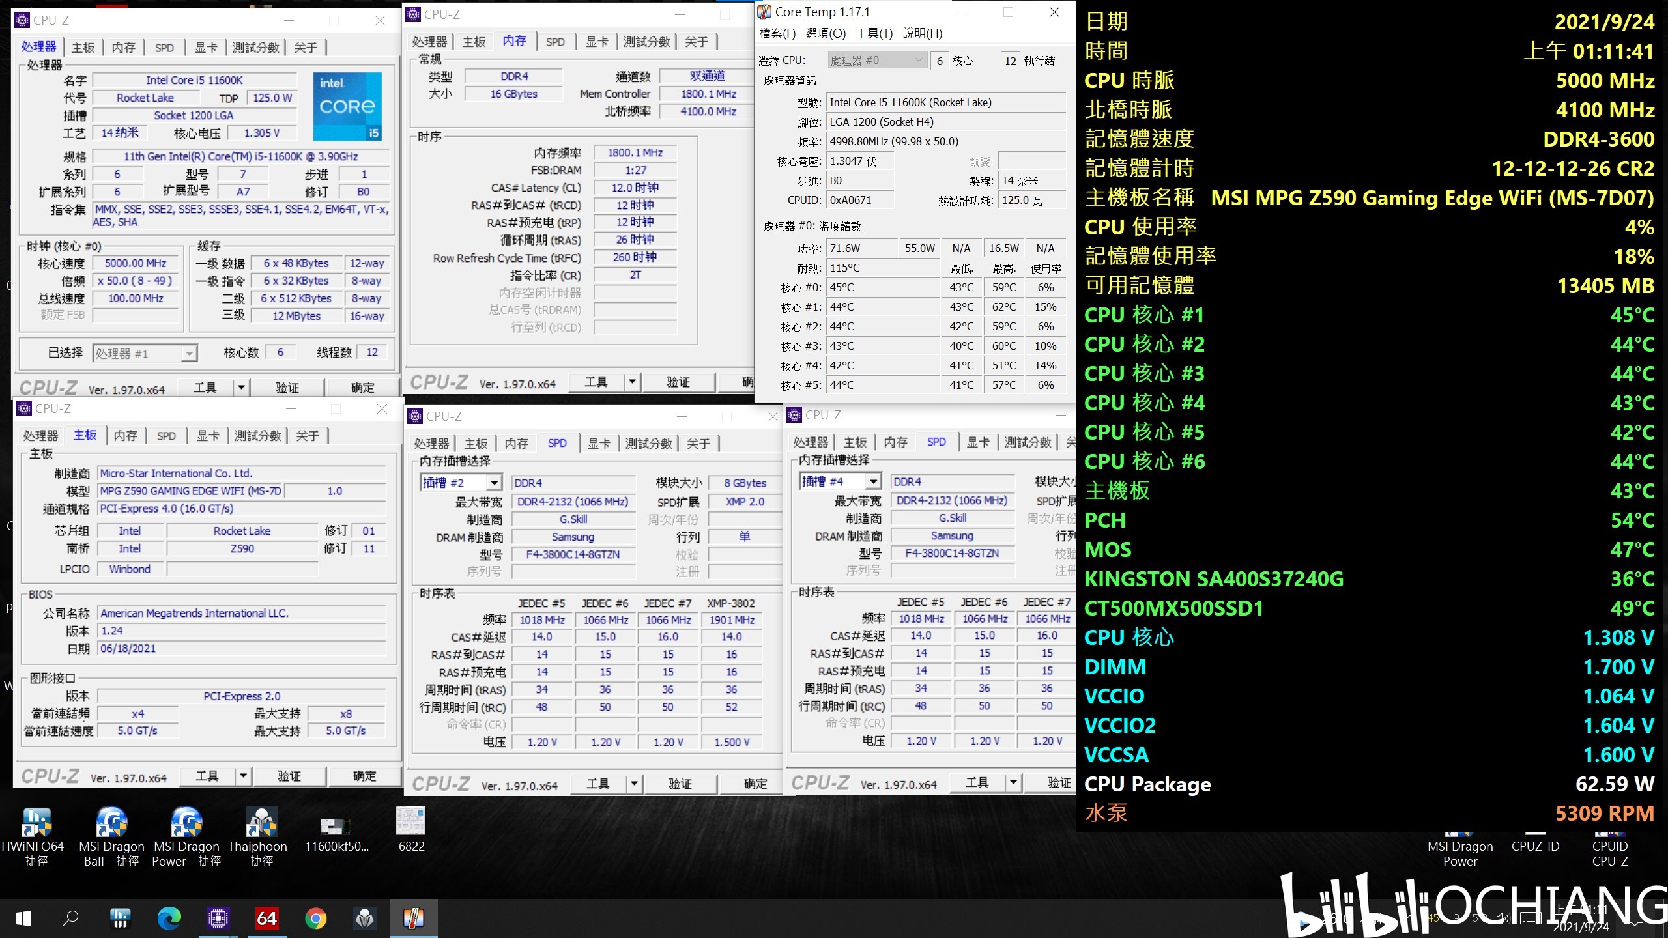Expand the 插槽 #4 memory slot dropdown
This screenshot has width=1668, height=938.
click(874, 481)
